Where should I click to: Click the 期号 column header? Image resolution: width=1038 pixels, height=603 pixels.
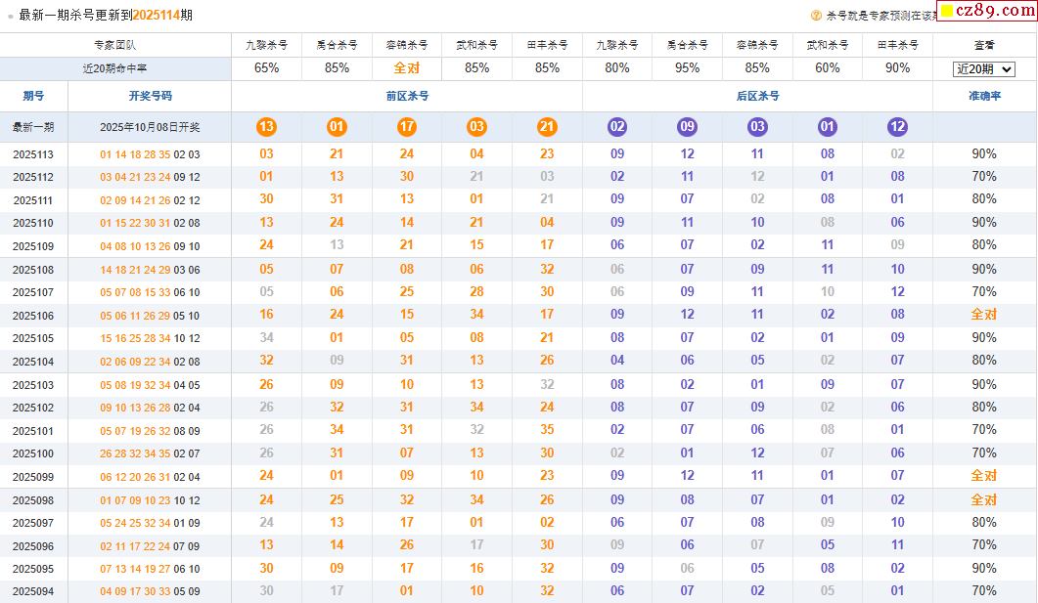click(x=33, y=96)
